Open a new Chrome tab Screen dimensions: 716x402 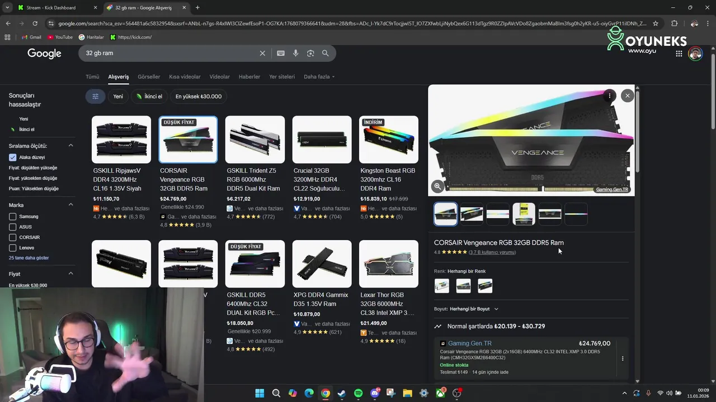click(197, 8)
